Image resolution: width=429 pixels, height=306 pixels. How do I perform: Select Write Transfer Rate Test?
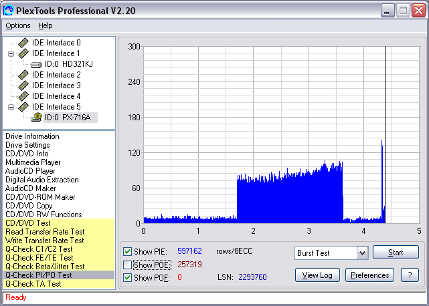pos(59,241)
